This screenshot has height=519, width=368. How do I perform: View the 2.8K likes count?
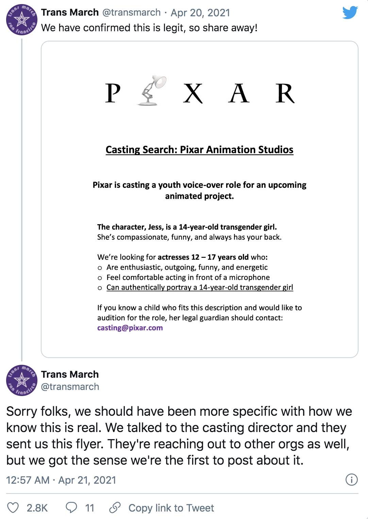click(37, 508)
